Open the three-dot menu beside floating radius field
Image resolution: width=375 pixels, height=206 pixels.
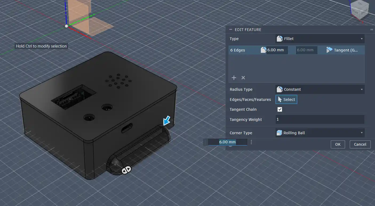click(x=251, y=142)
